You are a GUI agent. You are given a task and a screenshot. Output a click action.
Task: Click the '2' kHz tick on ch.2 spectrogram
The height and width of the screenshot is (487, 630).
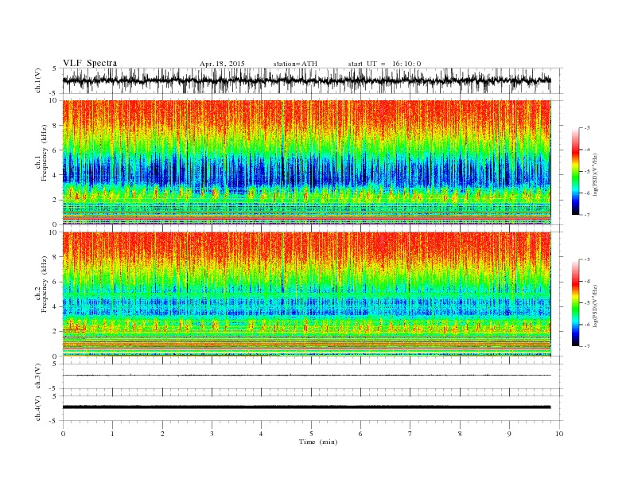tap(55, 332)
